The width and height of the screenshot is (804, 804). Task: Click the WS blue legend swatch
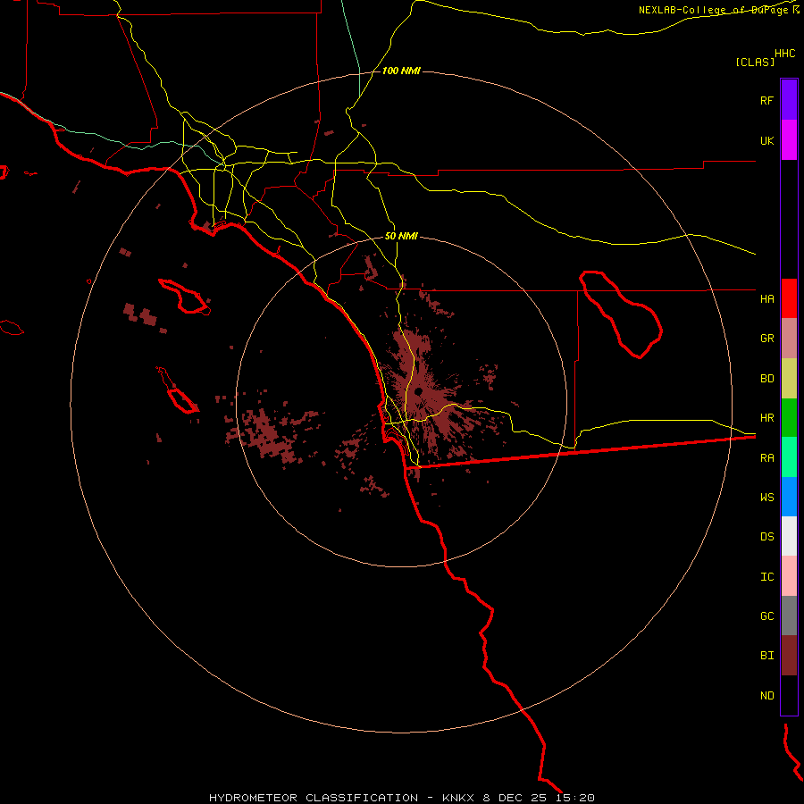789,497
